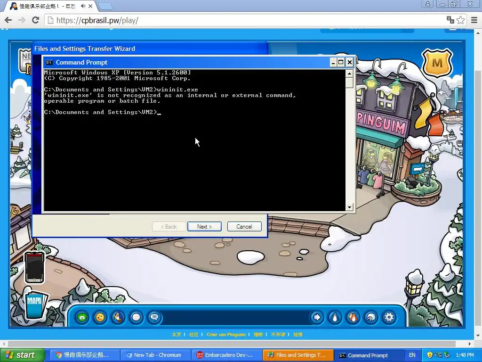This screenshot has width=482, height=362.
Task: Open game settings gear icon
Action: pos(389,317)
